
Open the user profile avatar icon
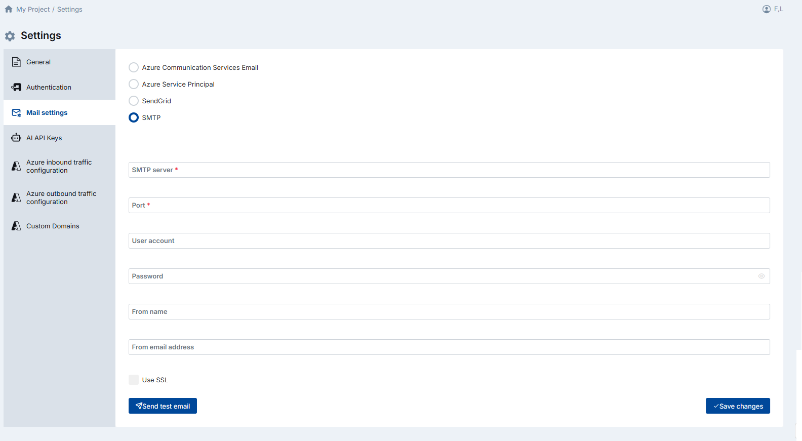click(767, 9)
